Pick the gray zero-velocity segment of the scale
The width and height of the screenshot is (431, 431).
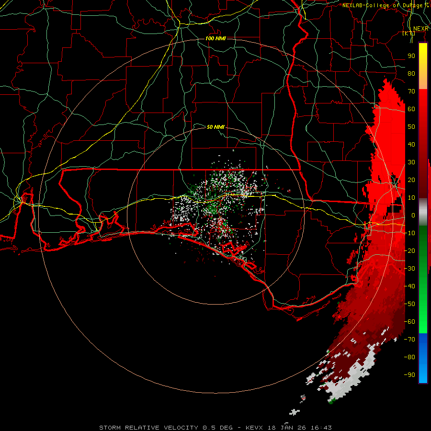(x=423, y=212)
